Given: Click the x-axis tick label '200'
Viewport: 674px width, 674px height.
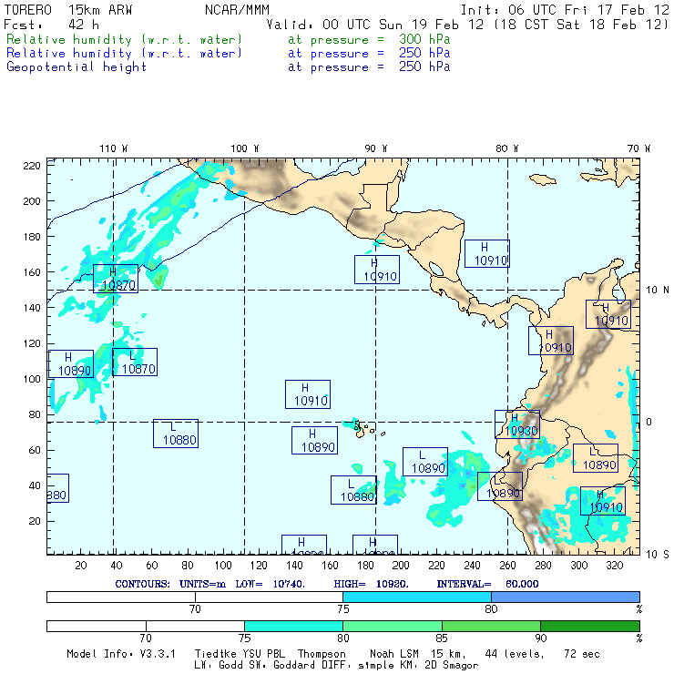Looking at the screenshot, I should (x=401, y=566).
